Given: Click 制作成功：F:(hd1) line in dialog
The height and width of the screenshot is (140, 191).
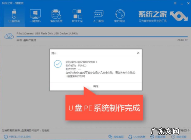Looking at the screenshot, I should pyautogui.click(x=76, y=66).
